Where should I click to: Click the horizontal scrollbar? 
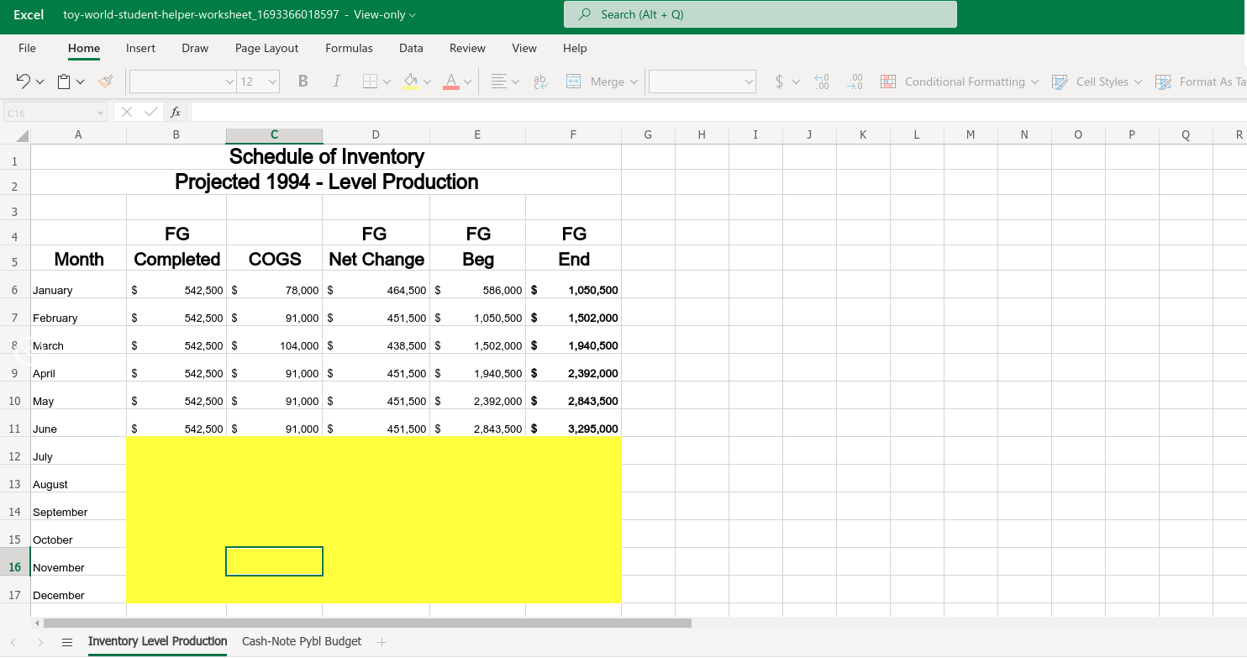pyautogui.click(x=367, y=624)
